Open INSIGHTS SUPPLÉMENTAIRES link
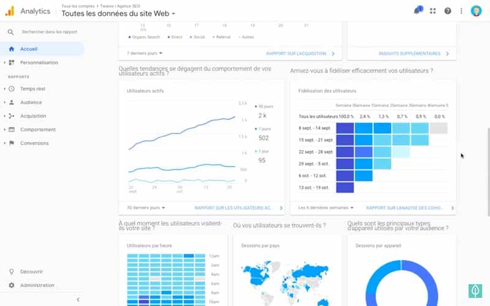This screenshot has width=490, height=306. point(409,54)
